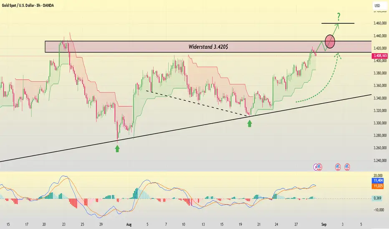Viewport: 389px width, 229px height.
Task: Click the 3.320,000 price axis label
Action: pos(380,111)
